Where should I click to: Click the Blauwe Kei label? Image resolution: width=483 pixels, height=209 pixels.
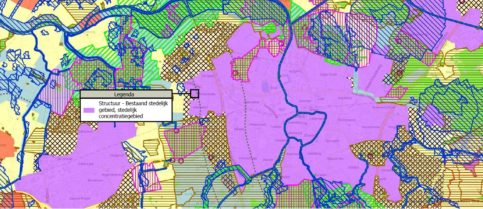tap(335, 158)
